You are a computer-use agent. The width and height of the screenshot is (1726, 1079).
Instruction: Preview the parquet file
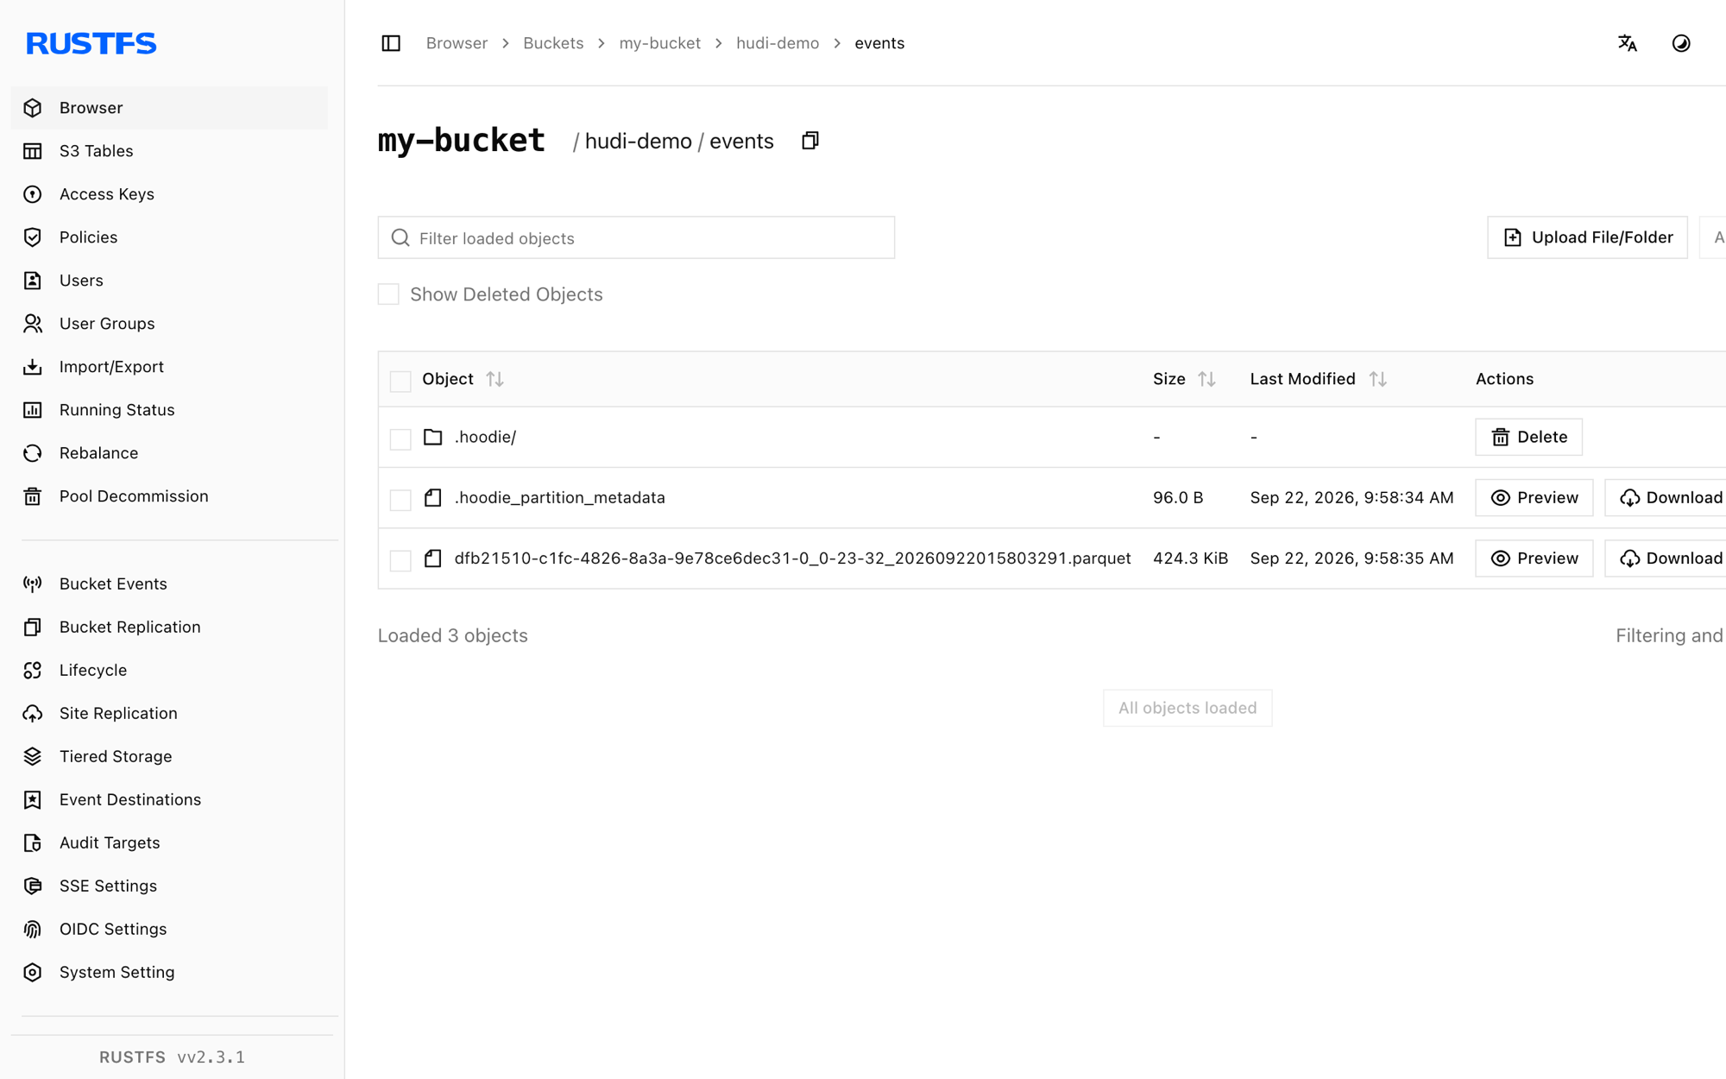[x=1534, y=558]
